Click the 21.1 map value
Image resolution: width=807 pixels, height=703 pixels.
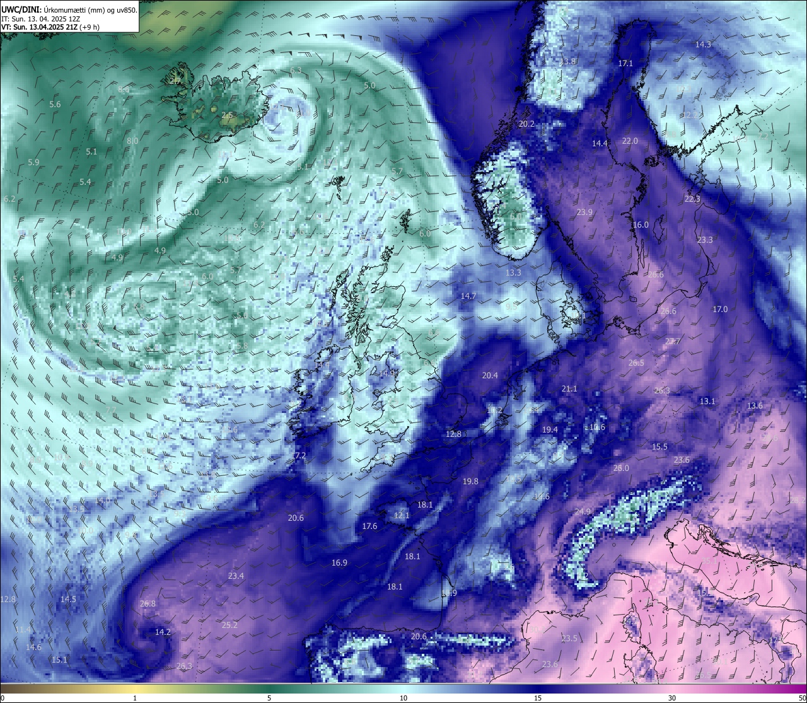[x=569, y=389]
